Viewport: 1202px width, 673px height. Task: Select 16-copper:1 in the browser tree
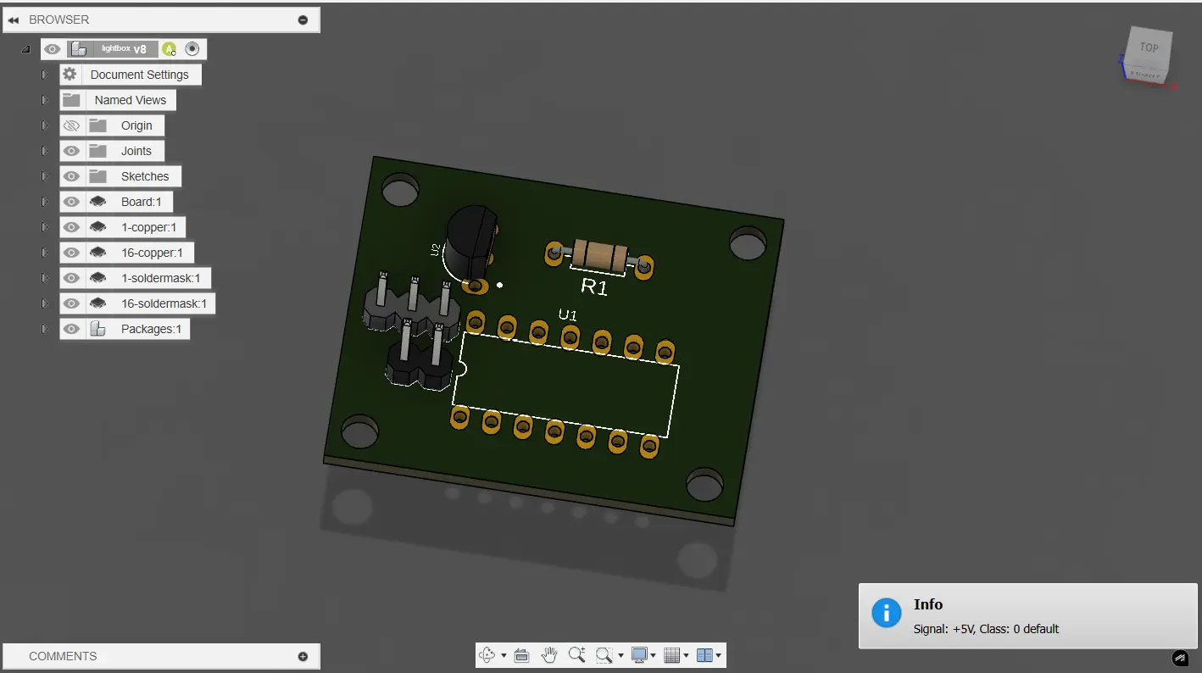coord(152,253)
